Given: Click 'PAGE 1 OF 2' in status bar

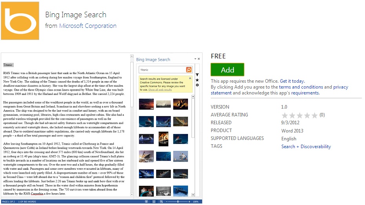Looking at the screenshot, I should pyautogui.click(x=9, y=201).
